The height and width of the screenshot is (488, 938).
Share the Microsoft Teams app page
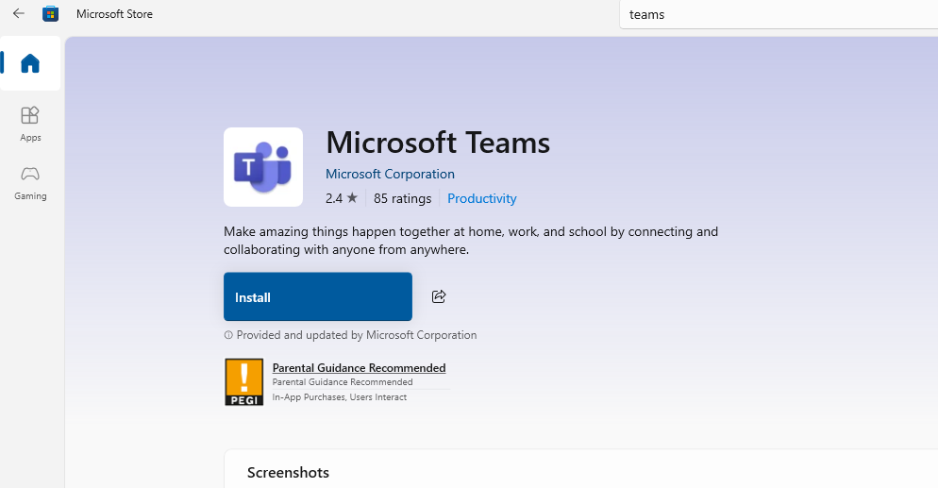(439, 296)
